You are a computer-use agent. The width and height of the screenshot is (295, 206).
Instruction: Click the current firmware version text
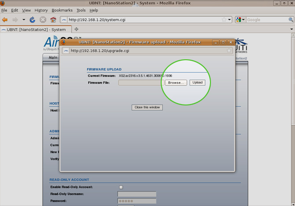coord(145,76)
